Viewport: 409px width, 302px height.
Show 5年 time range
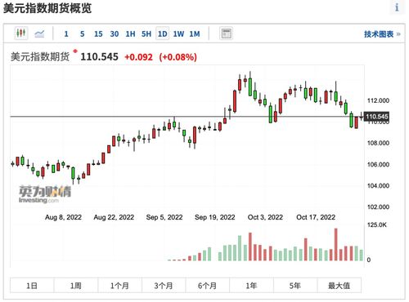pos(295,286)
